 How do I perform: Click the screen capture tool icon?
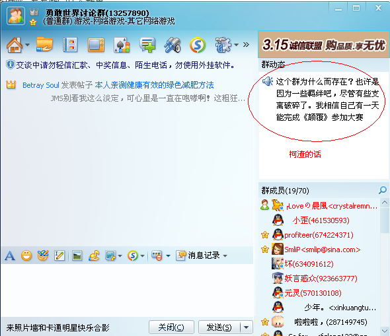click(110, 255)
